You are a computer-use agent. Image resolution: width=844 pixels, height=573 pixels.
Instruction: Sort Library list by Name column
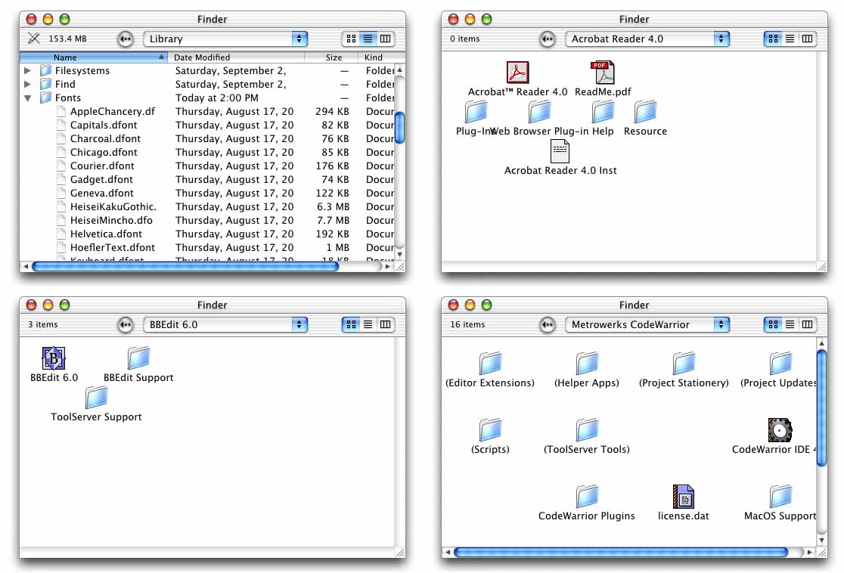pyautogui.click(x=94, y=57)
